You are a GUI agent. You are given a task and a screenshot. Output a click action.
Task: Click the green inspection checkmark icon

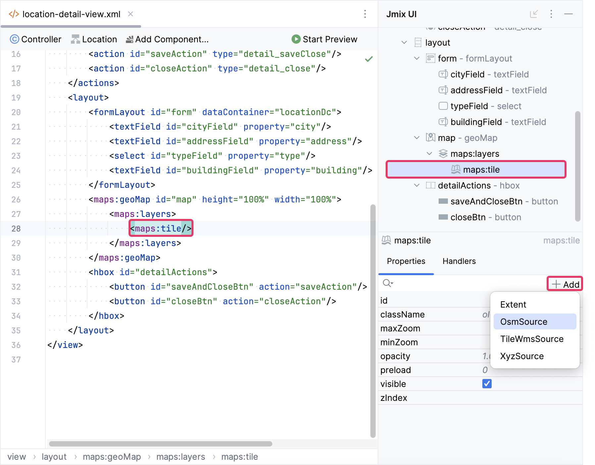click(369, 59)
